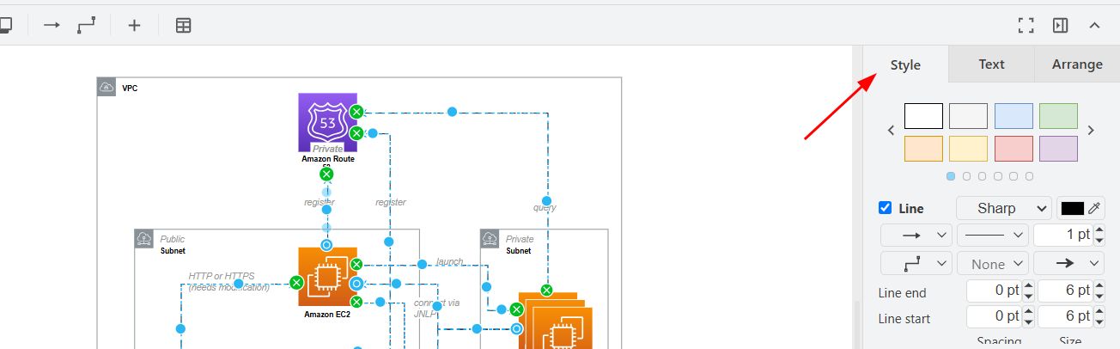This screenshot has width=1120, height=349.
Task: Click green connection point below Route 53
Action: (326, 174)
